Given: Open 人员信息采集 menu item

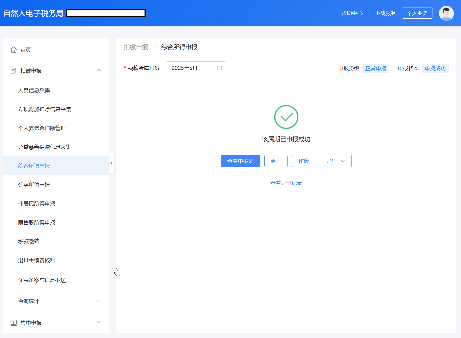Looking at the screenshot, I should pos(34,90).
